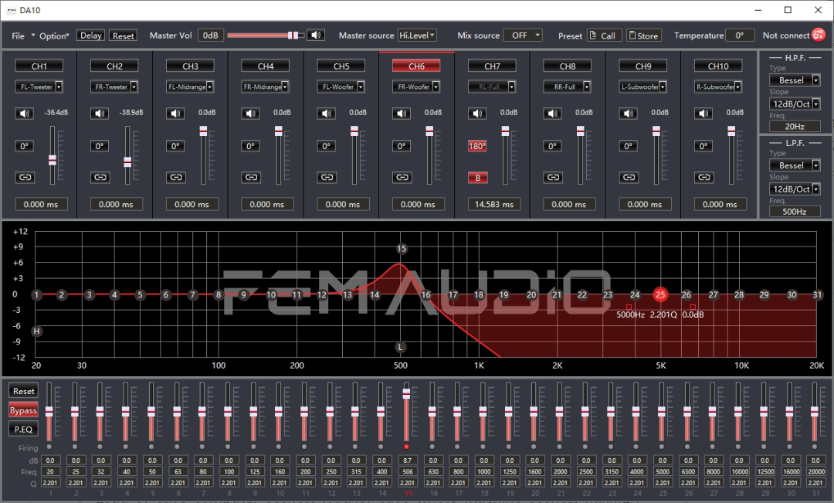Toggle CH1 phase 0° button
Image resolution: width=834 pixels, height=503 pixels.
tap(25, 146)
